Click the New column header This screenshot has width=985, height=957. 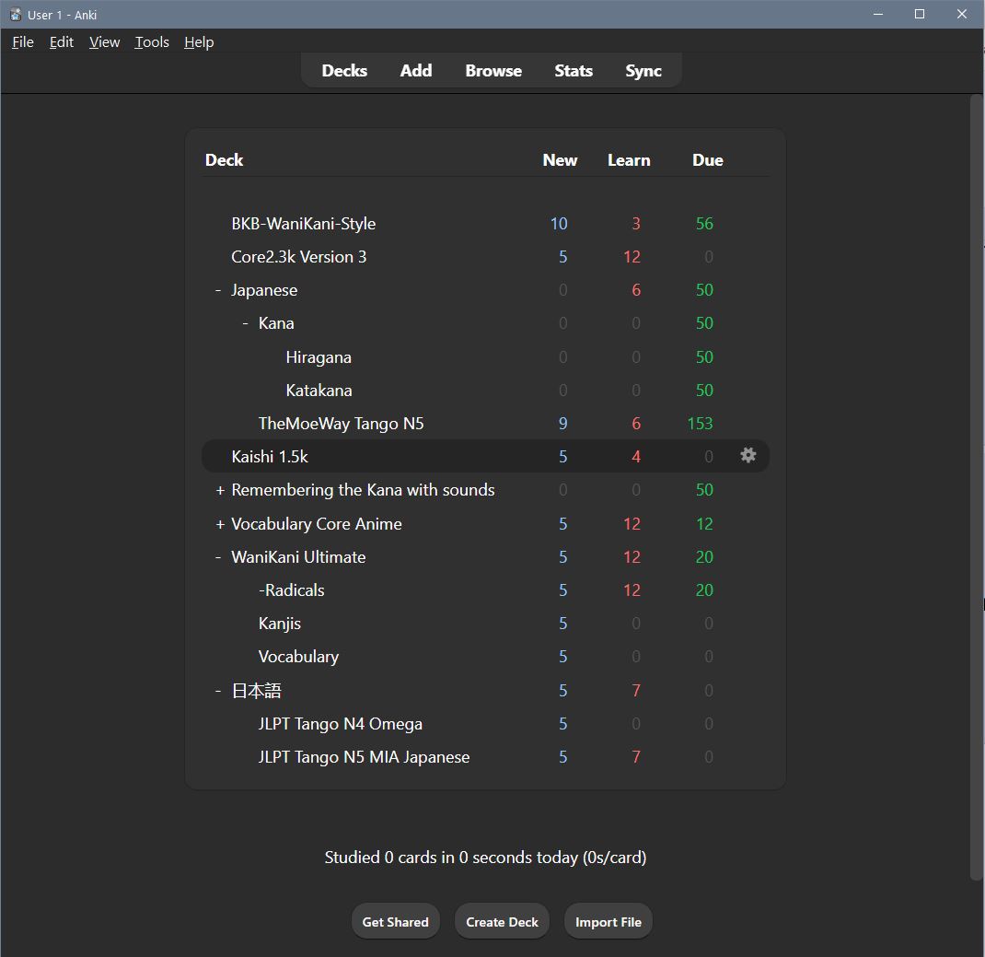click(560, 160)
